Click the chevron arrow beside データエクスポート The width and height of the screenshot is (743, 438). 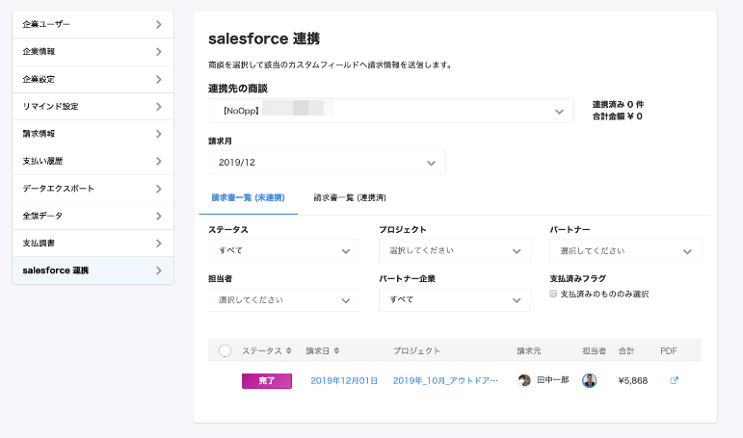coord(159,189)
